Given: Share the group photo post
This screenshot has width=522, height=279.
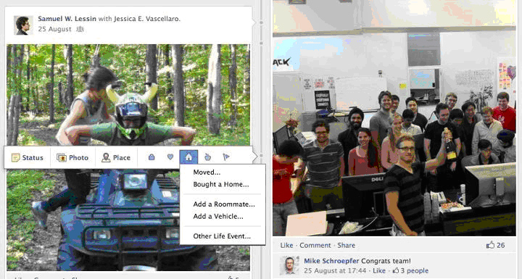Looking at the screenshot, I should tap(347, 246).
